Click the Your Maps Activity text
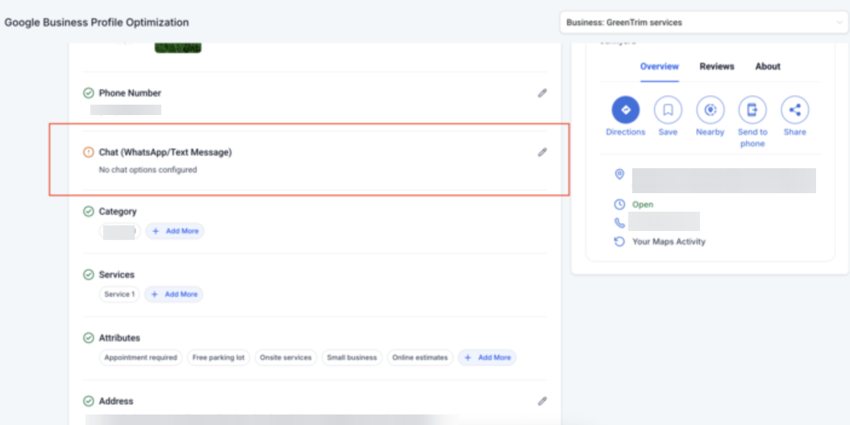 (669, 241)
